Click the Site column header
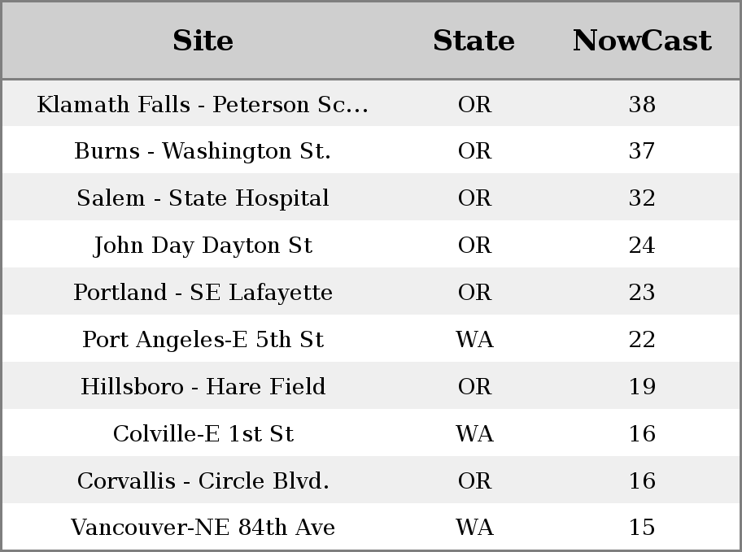Viewport: 742px width, 552px height. 203,41
